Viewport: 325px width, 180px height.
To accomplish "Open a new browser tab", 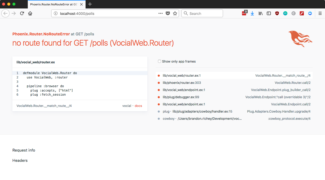I will [90, 4].
